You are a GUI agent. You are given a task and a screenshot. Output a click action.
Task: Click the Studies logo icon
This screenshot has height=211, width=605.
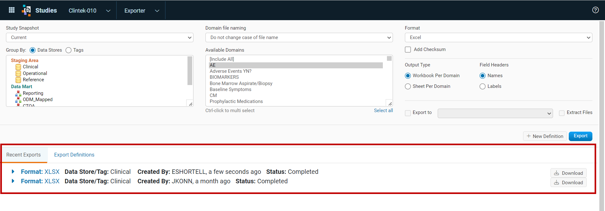26,10
